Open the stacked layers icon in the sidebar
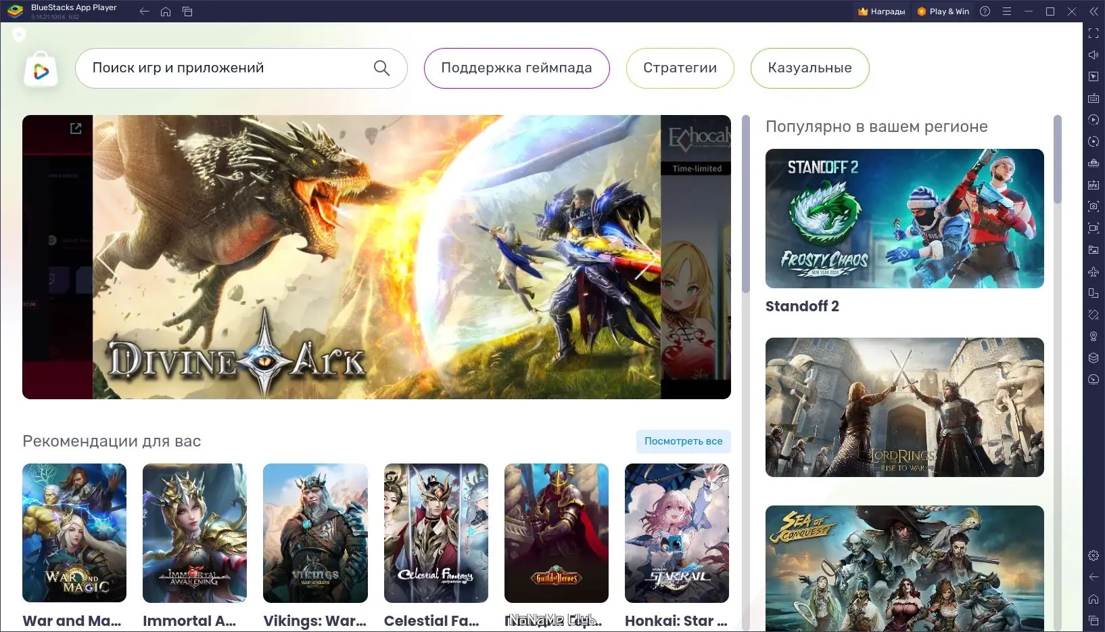Screen dimensions: 1105x632 pos(1094,358)
